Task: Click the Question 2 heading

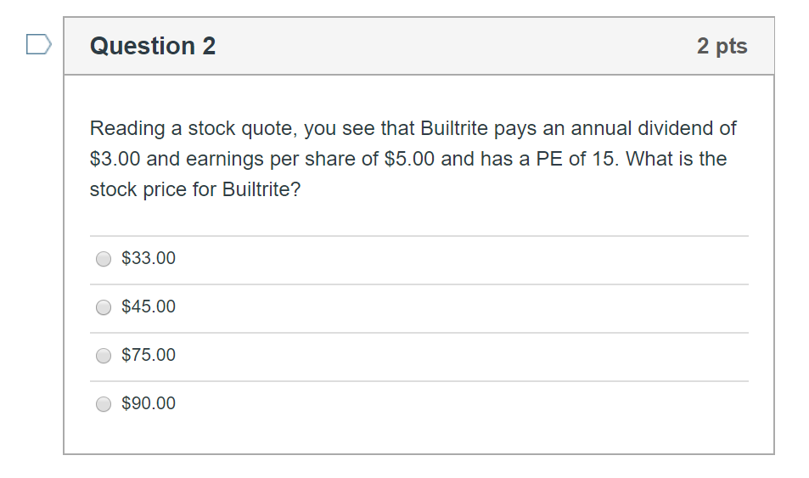Action: [153, 46]
